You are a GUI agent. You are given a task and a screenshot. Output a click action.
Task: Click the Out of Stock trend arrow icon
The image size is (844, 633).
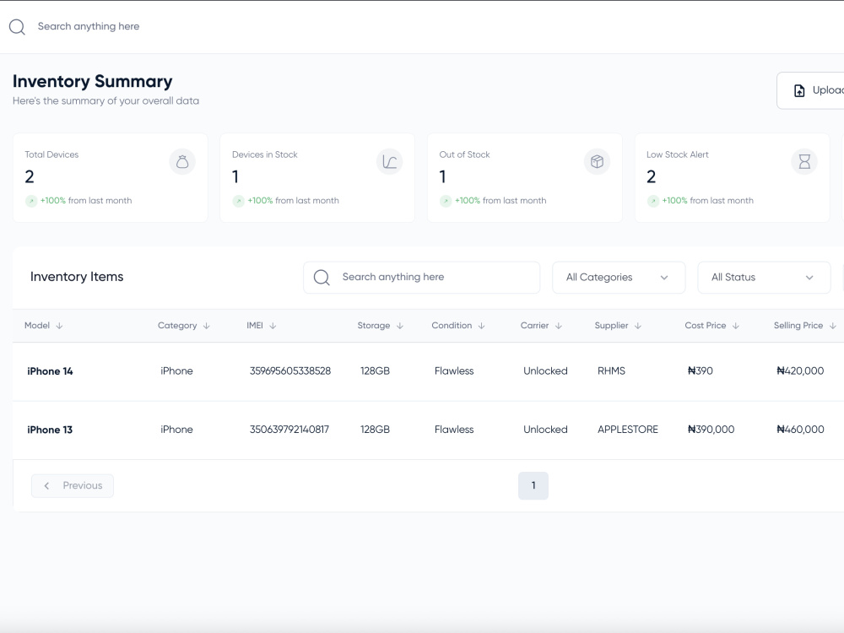coord(446,201)
